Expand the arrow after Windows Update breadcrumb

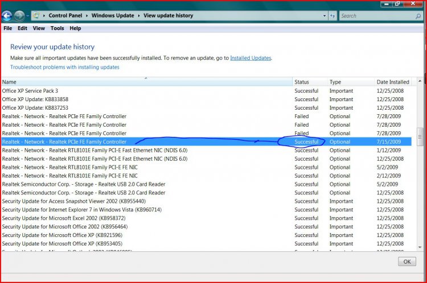click(x=139, y=16)
